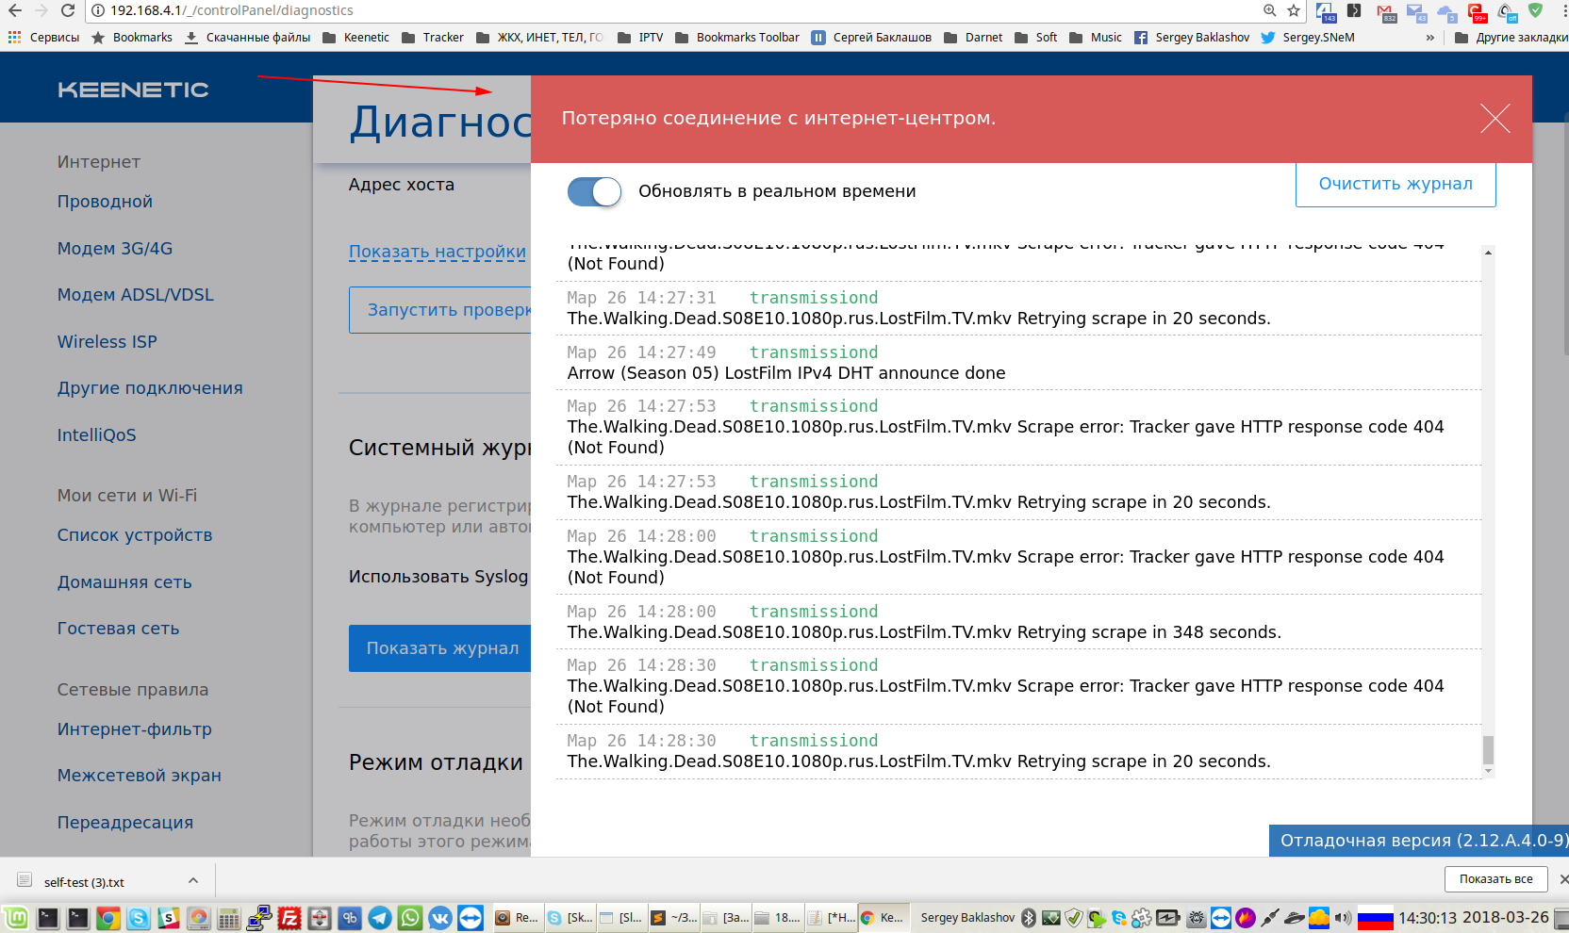Open the IPTV bookmarks folder
The width and height of the screenshot is (1569, 933).
click(640, 38)
